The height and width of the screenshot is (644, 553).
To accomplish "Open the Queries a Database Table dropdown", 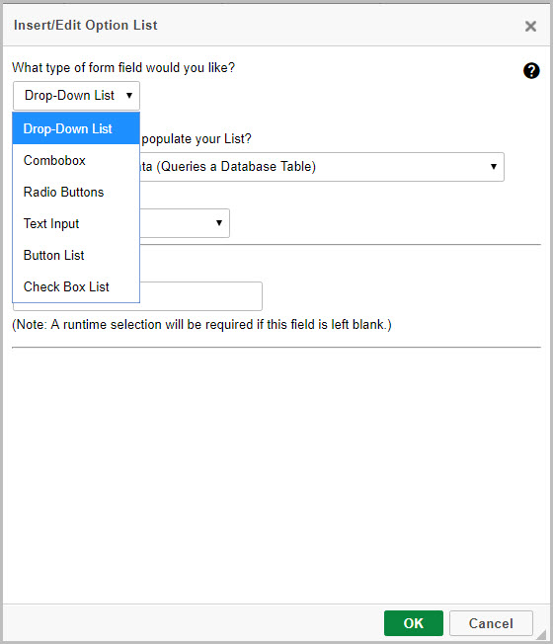I will coord(322,167).
